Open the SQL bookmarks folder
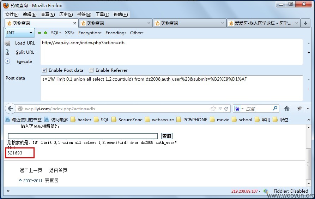The image size is (315, 199). (x=102, y=120)
